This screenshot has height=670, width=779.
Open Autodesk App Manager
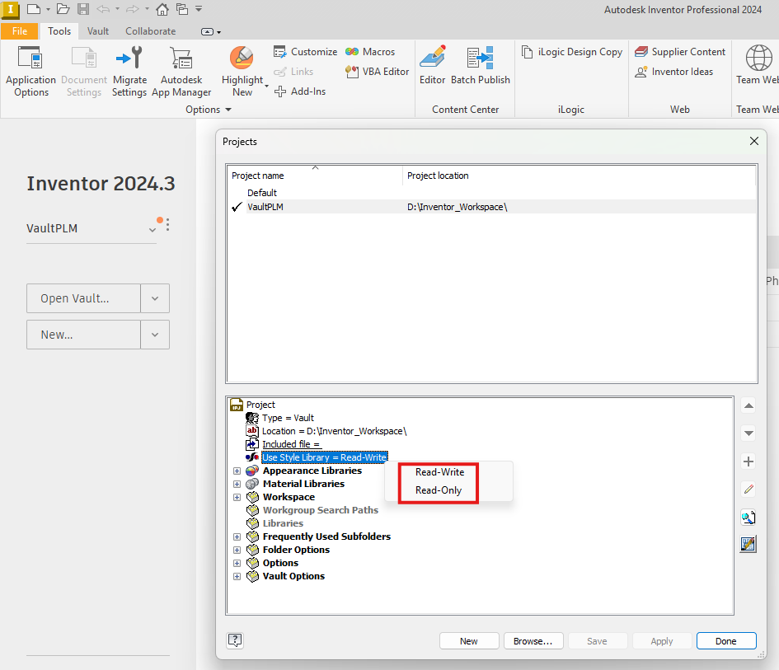click(181, 72)
